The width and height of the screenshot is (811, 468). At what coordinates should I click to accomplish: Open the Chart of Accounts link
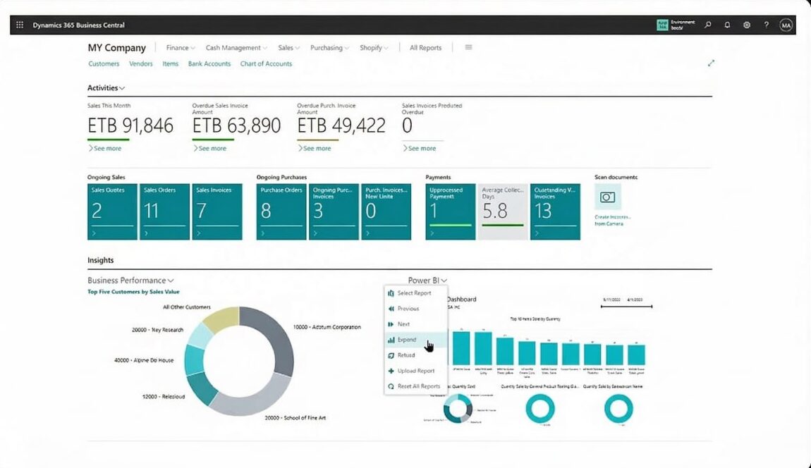tap(266, 63)
